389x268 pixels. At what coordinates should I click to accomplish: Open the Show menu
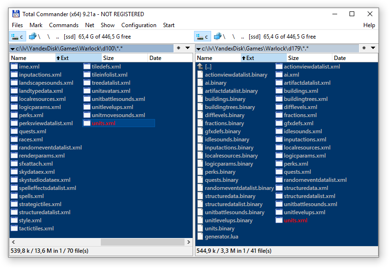coord(107,25)
